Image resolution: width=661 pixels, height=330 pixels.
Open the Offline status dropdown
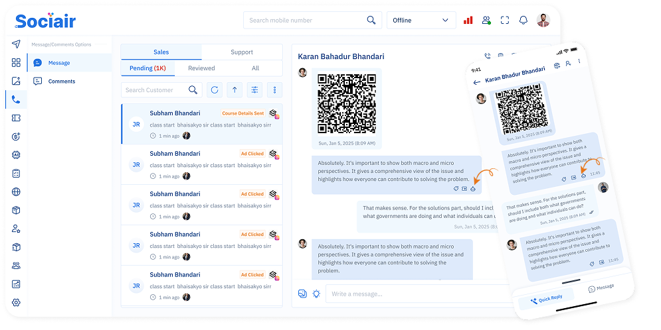pyautogui.click(x=421, y=21)
